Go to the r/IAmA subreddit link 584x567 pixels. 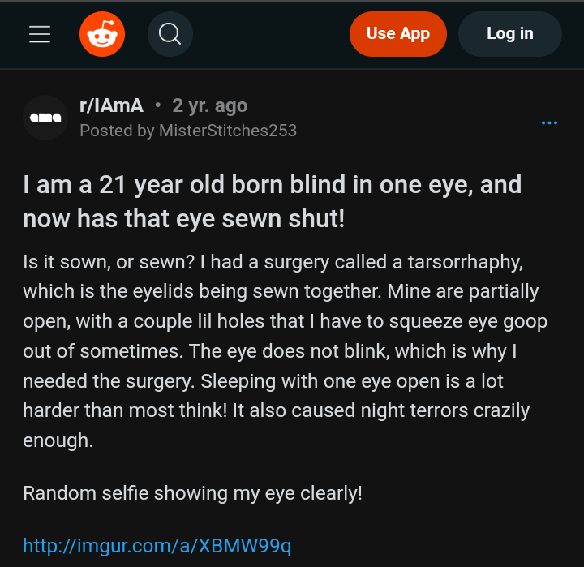(x=111, y=105)
